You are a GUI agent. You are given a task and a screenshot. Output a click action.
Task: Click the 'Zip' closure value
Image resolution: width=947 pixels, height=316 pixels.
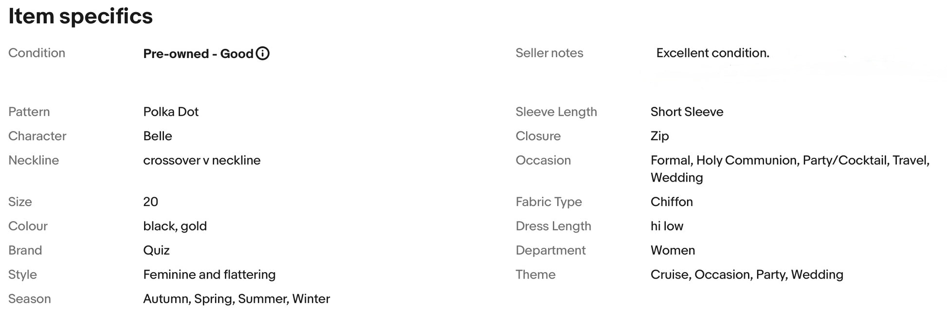pos(659,136)
